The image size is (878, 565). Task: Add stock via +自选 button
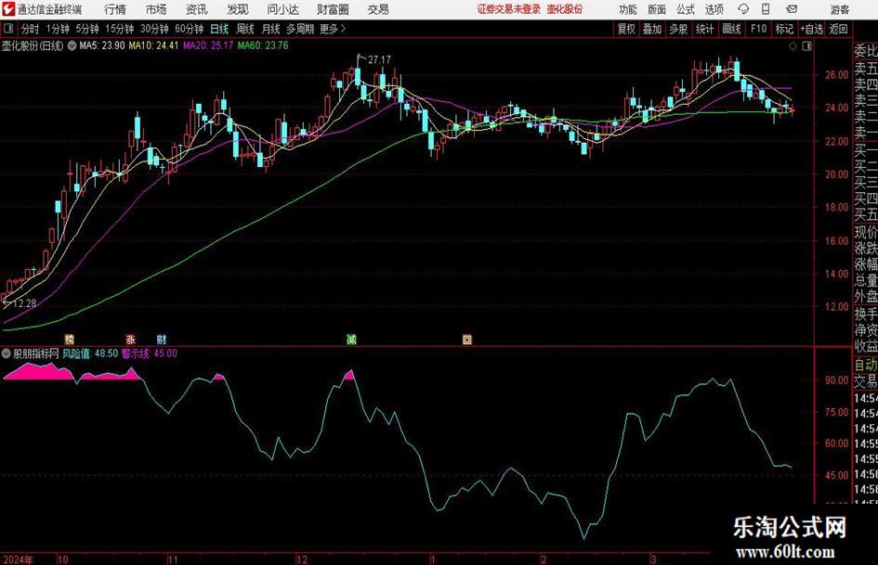click(x=812, y=29)
